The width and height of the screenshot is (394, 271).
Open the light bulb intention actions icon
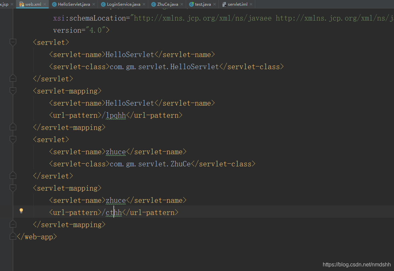(21, 211)
